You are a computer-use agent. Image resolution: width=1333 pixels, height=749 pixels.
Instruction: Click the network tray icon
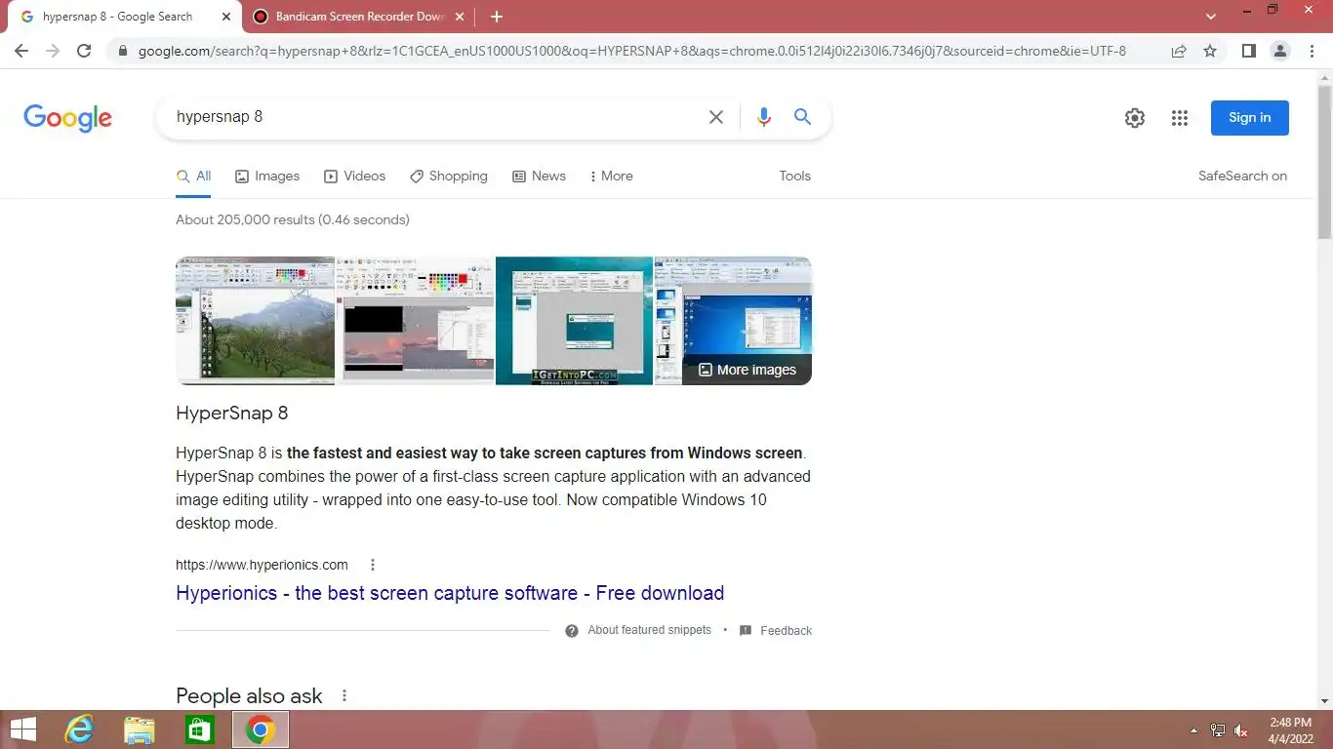pyautogui.click(x=1218, y=730)
